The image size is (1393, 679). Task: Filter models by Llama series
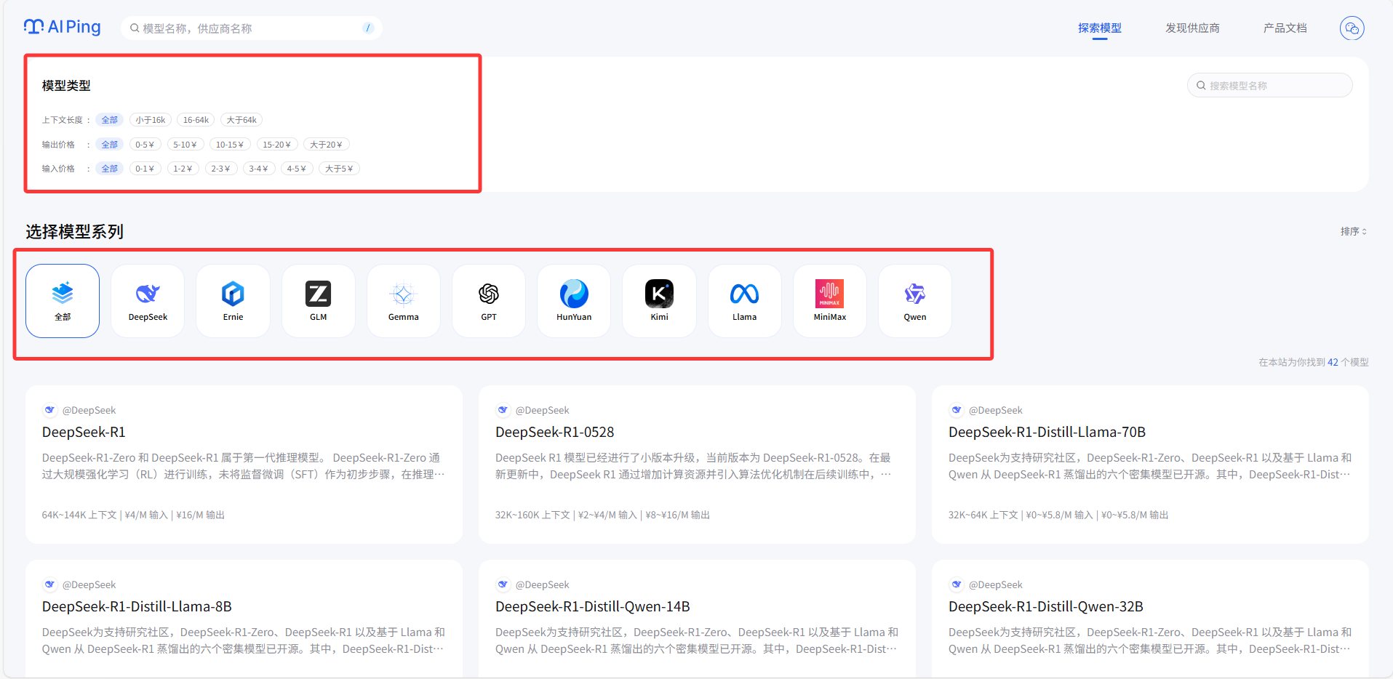click(744, 300)
